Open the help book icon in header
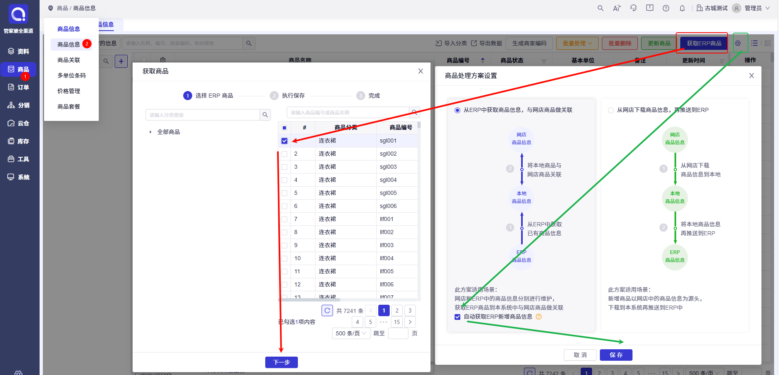Image resolution: width=779 pixels, height=375 pixels. pyautogui.click(x=650, y=8)
